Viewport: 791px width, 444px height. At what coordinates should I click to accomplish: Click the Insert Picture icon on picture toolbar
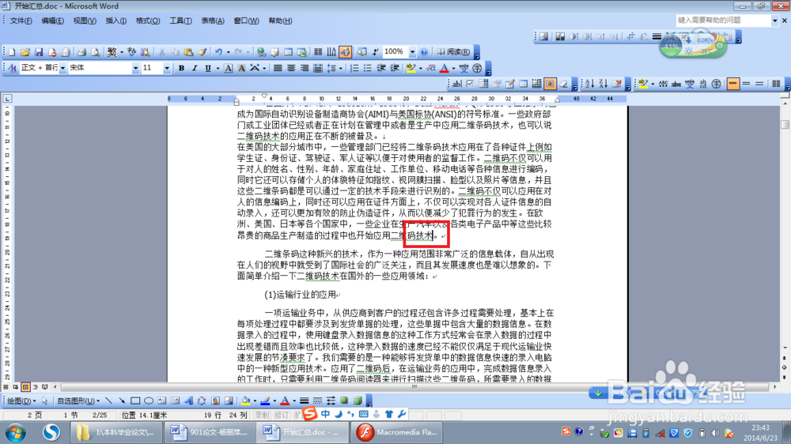[x=544, y=37]
